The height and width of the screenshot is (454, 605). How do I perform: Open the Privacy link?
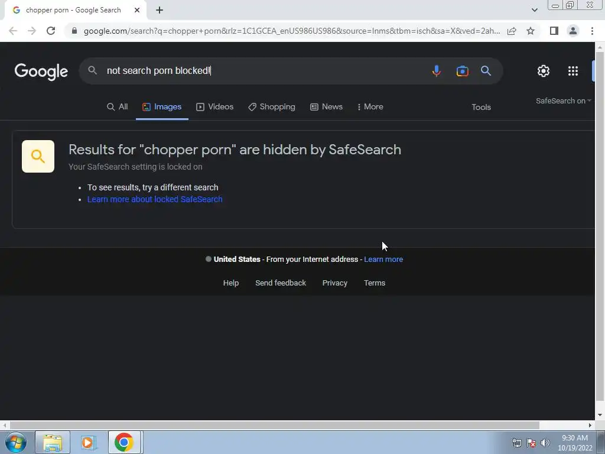point(335,283)
